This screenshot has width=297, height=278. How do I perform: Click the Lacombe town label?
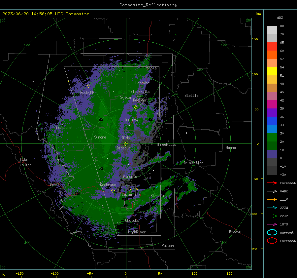click(142, 83)
